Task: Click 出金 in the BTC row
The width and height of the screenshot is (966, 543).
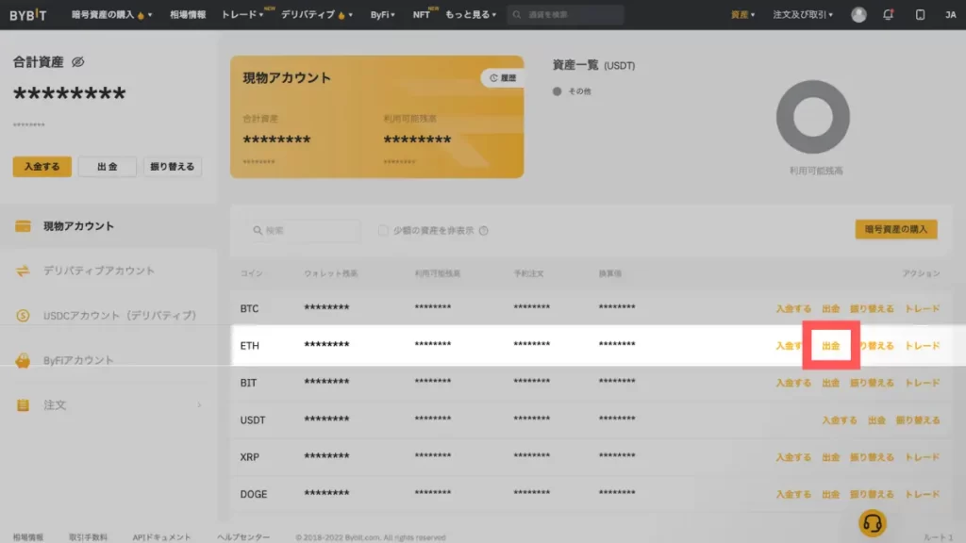Action: [x=830, y=308]
